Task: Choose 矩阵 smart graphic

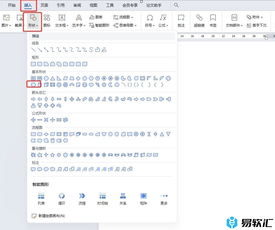Action: [143, 199]
